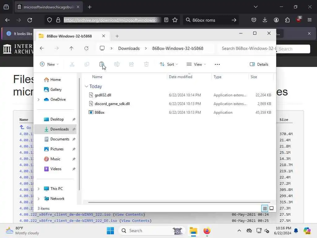This screenshot has height=238, width=317.
Task: Click the Rename icon in Explorer toolbar
Action: click(117, 64)
